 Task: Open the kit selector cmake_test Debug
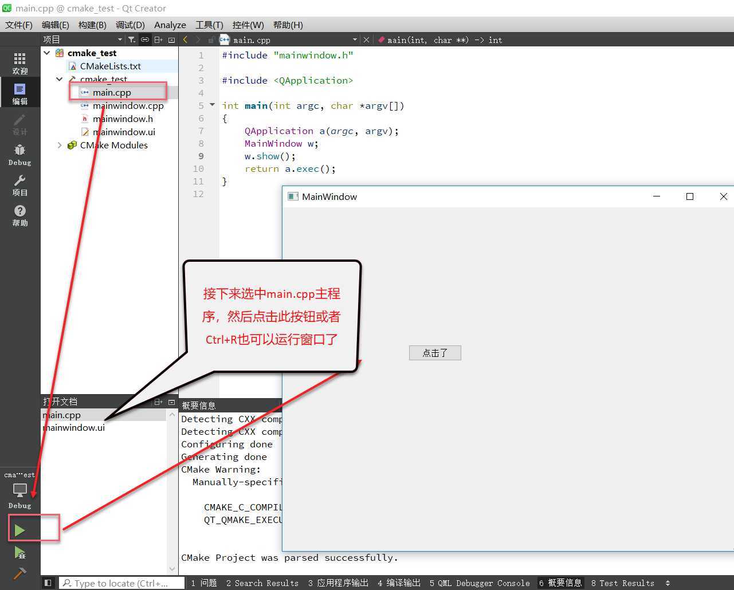(20, 490)
